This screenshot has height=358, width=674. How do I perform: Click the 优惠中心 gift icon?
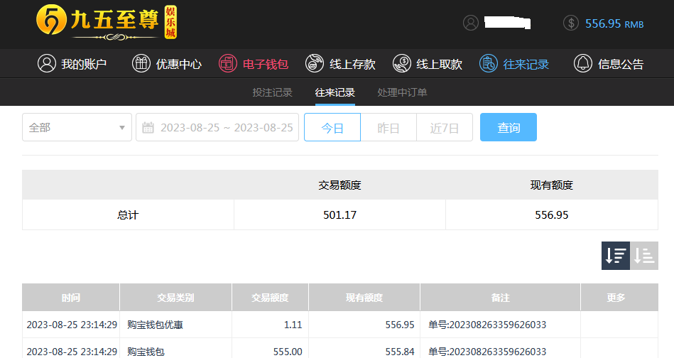click(141, 64)
